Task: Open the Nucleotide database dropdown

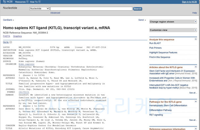Action: [39, 9]
